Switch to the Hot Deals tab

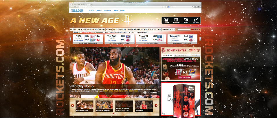coord(194,55)
